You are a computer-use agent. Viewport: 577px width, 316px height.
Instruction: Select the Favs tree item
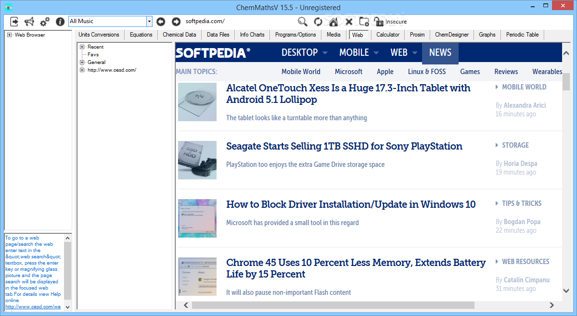[x=93, y=54]
